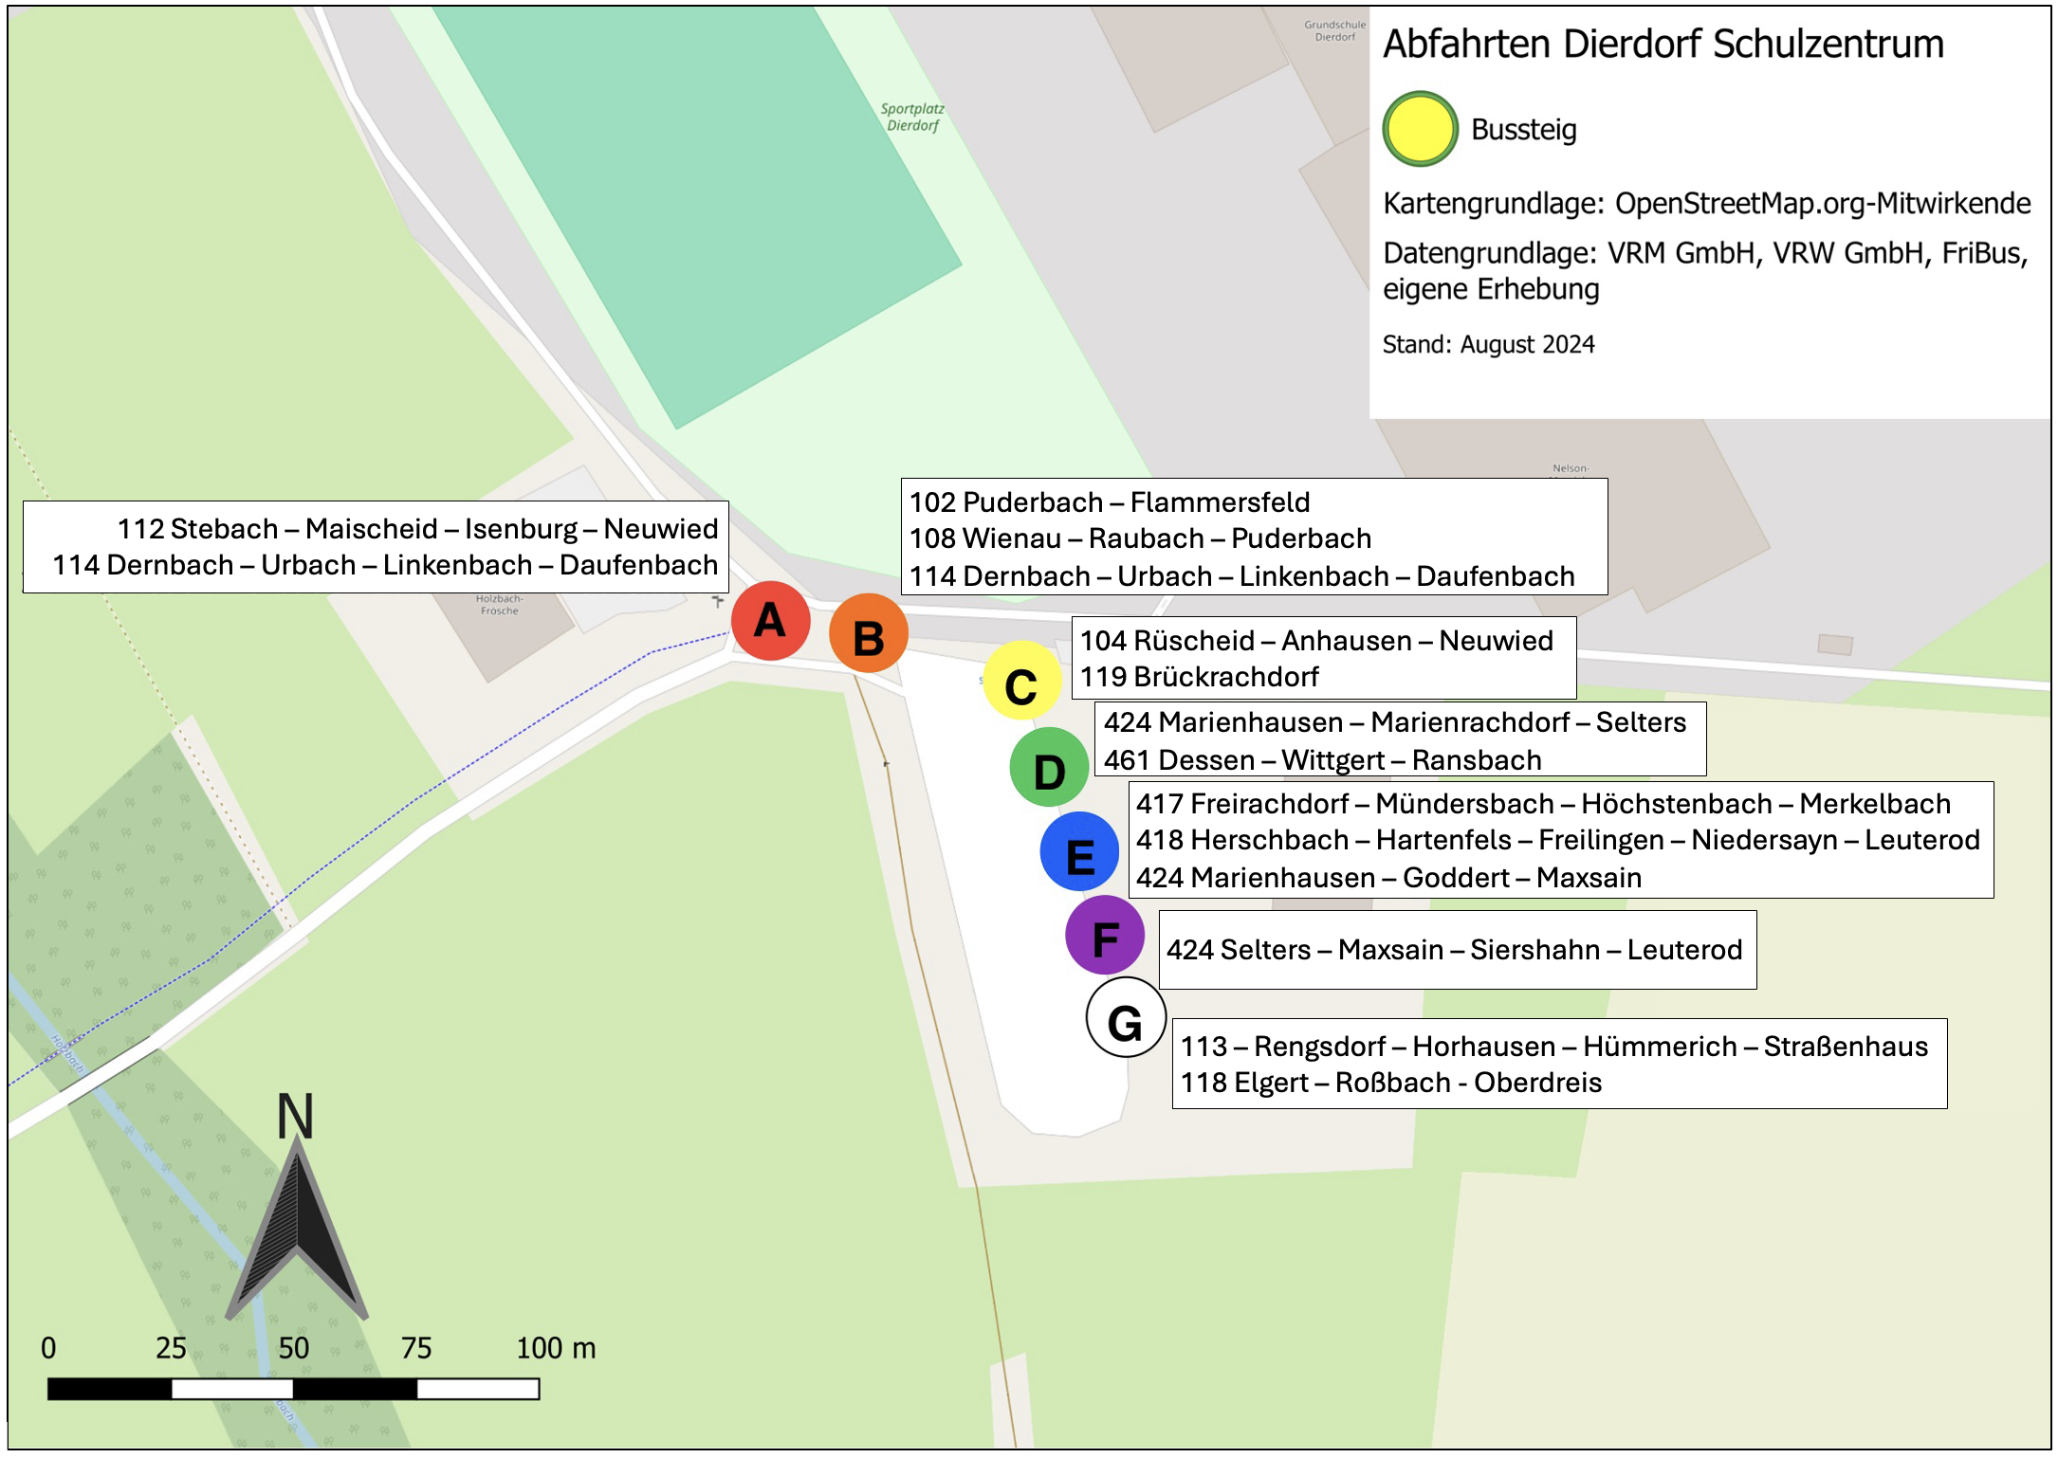The height and width of the screenshot is (1458, 2058).
Task: Select the 118 Elgert – Roßbach route text
Action: (1390, 1083)
